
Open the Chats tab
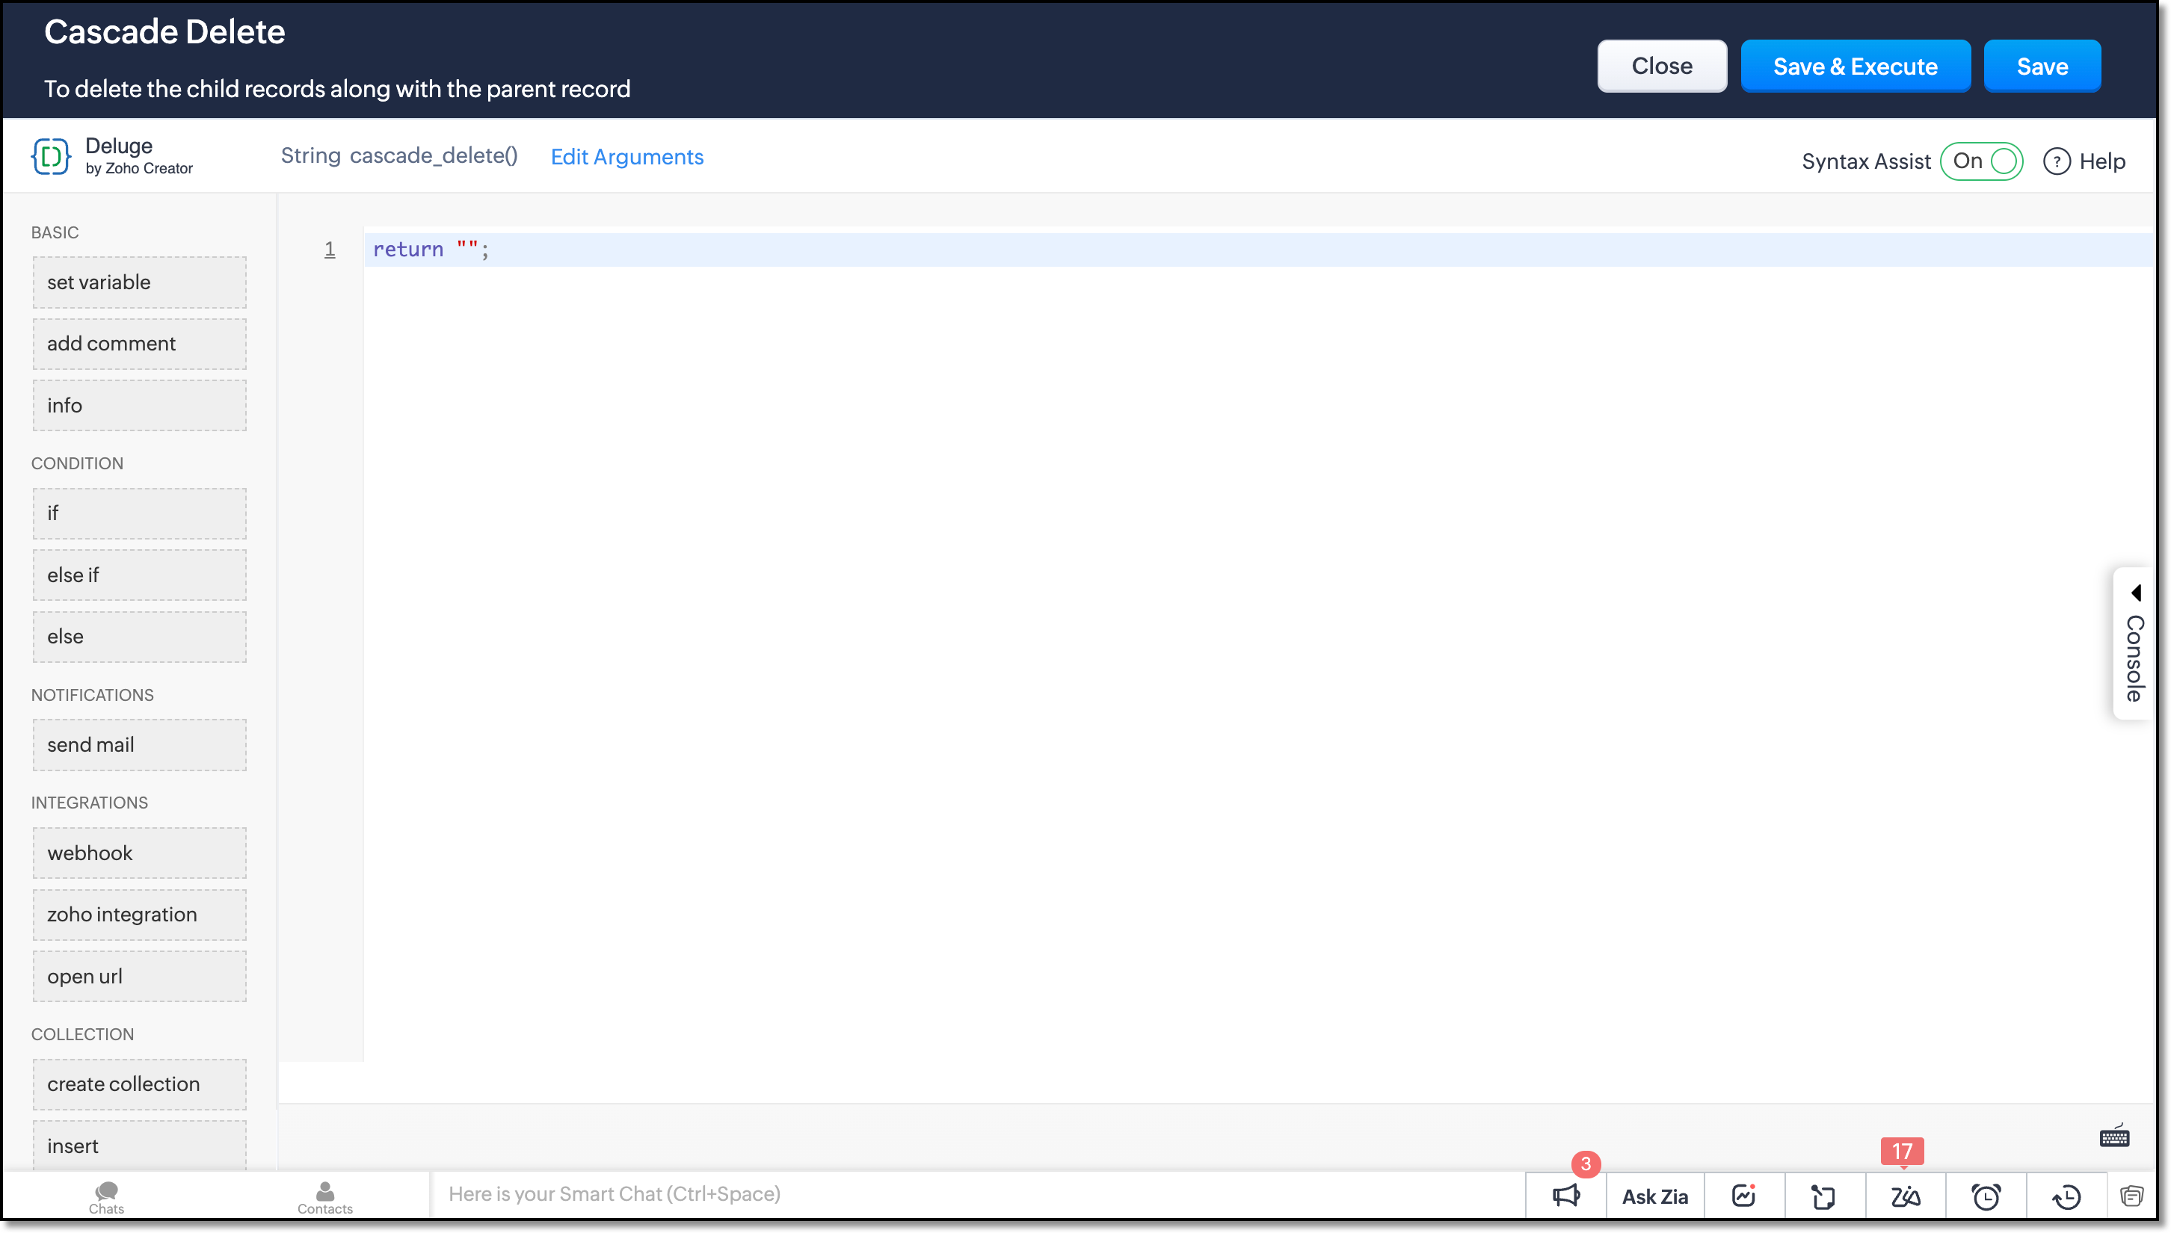pyautogui.click(x=107, y=1196)
